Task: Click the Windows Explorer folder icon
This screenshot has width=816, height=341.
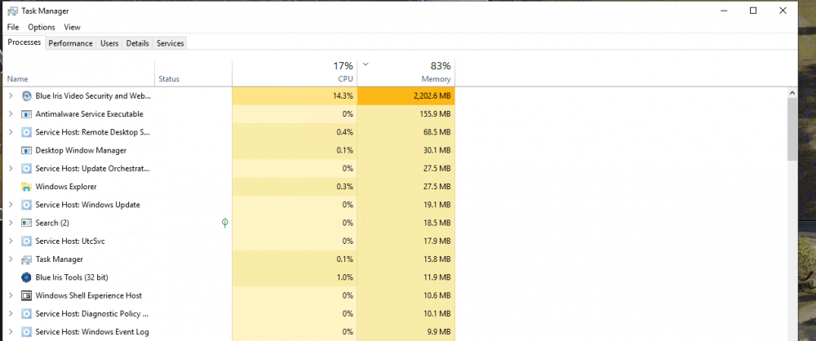Action: coord(27,186)
